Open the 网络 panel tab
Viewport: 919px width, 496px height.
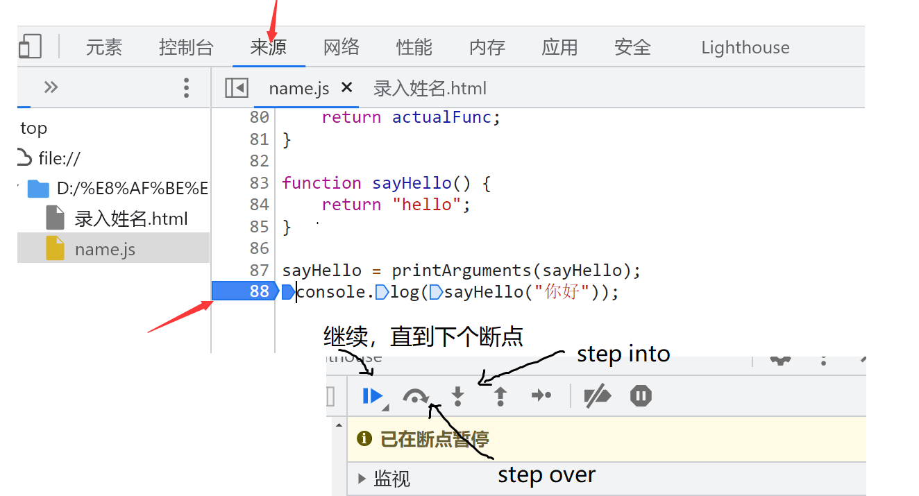(x=341, y=46)
